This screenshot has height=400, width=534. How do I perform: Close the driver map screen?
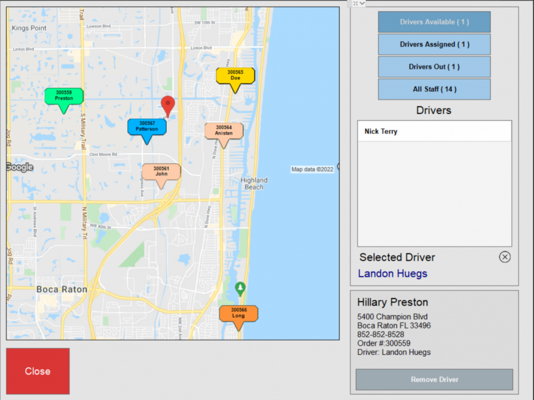point(38,371)
